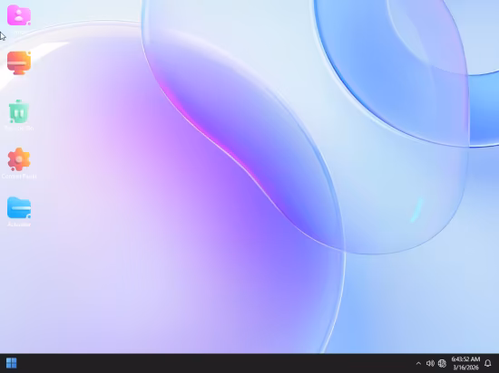This screenshot has width=499, height=373.
Task: Show hidden system tray icons
Action: pyautogui.click(x=418, y=363)
